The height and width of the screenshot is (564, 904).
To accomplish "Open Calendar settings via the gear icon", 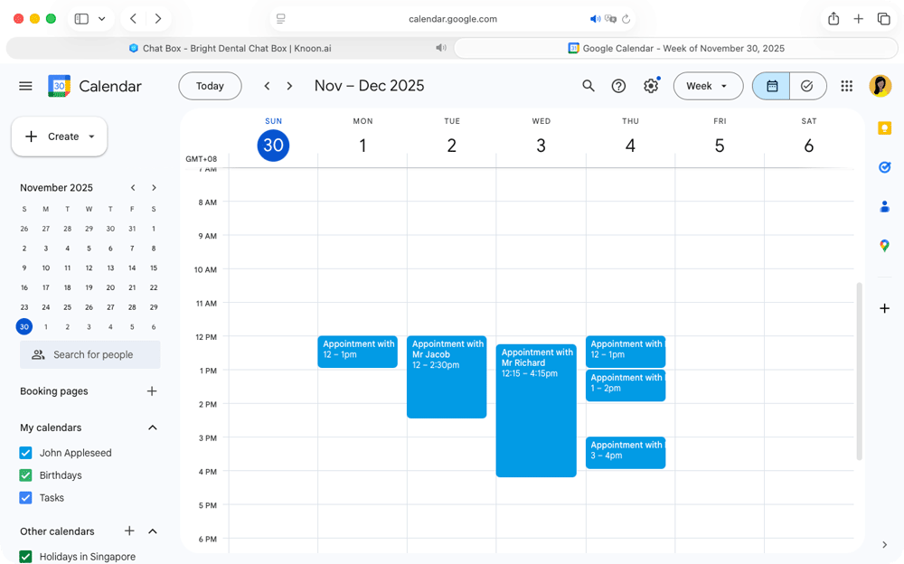I will [651, 86].
